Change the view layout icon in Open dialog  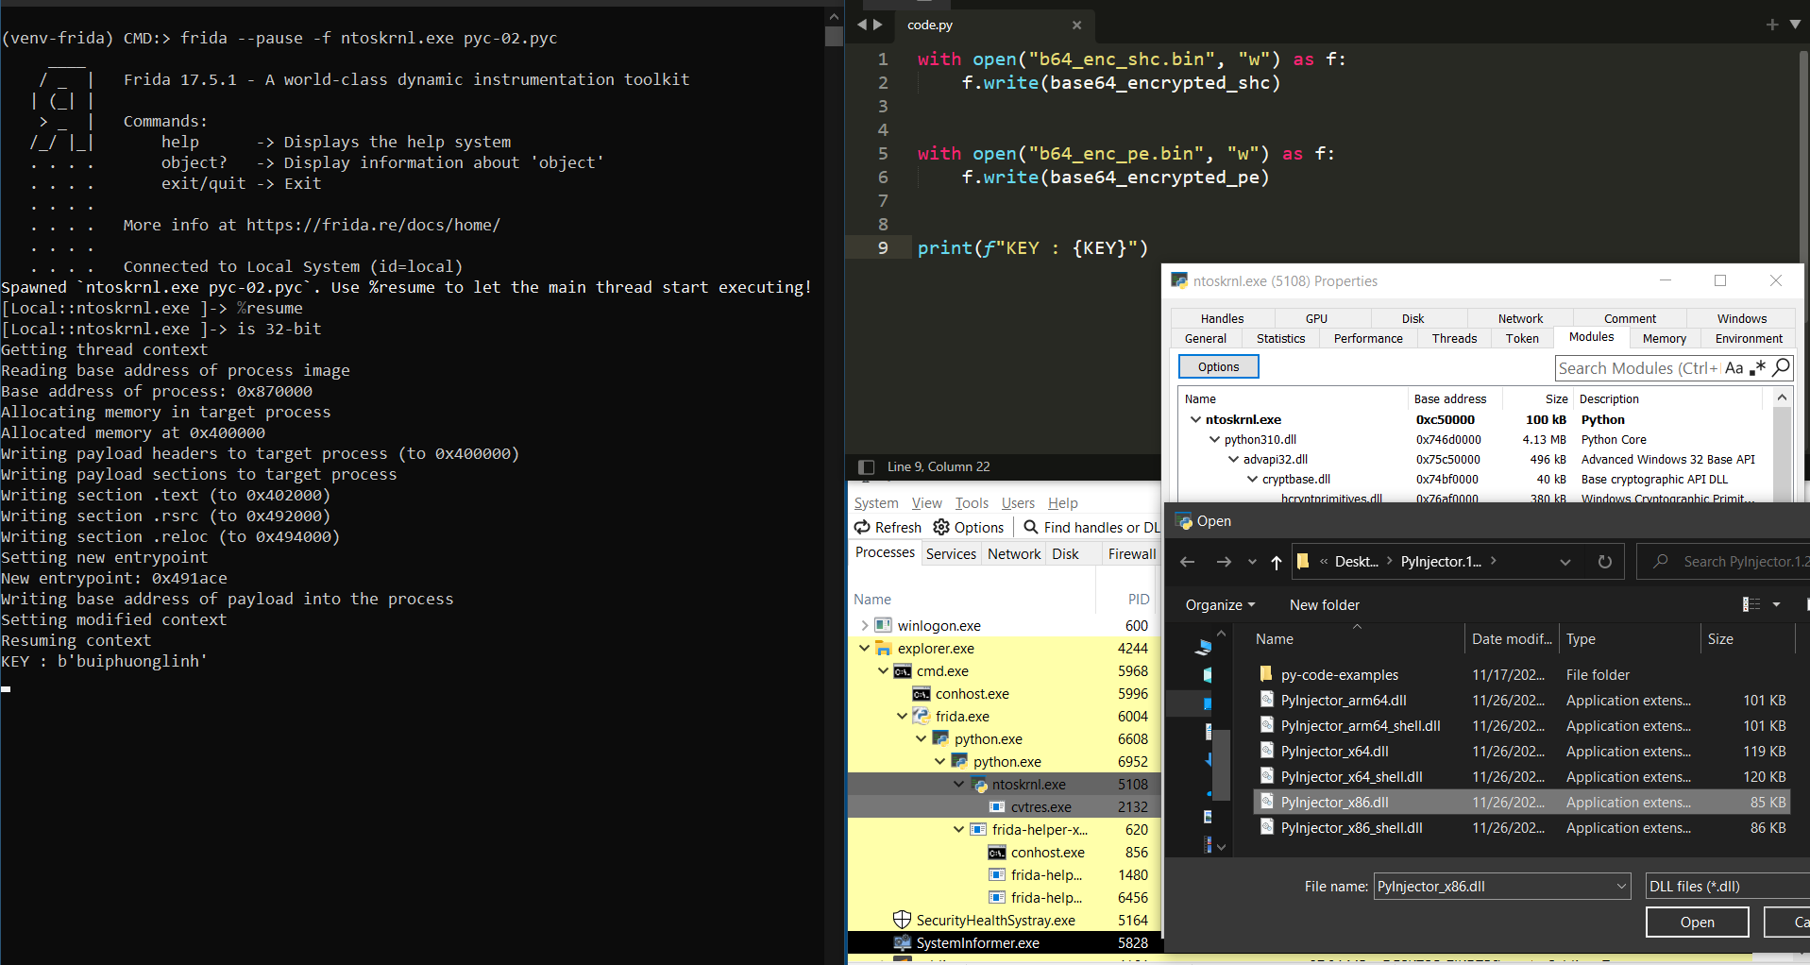[x=1751, y=604]
